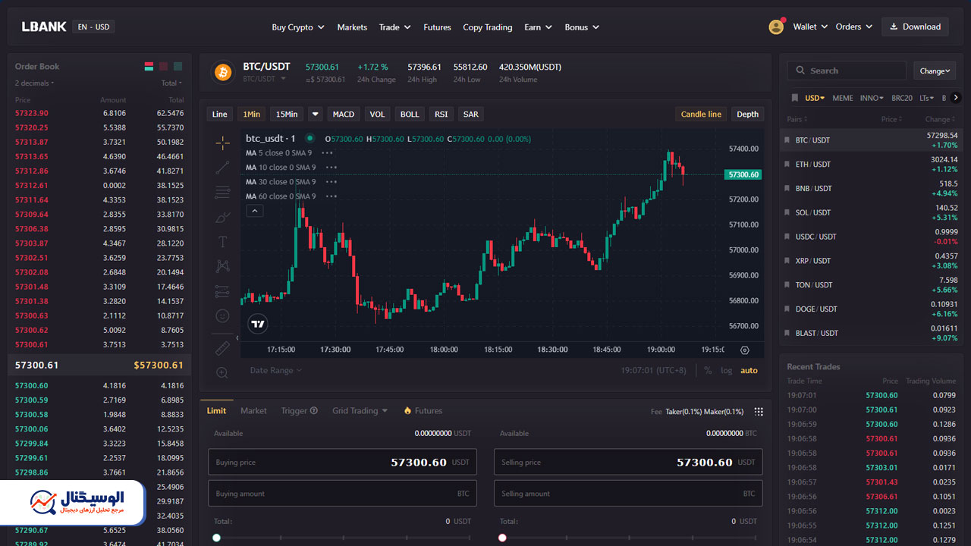
Task: Click the user avatar icon
Action: pos(776,27)
